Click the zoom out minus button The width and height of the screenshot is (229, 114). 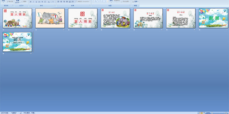point(212,113)
